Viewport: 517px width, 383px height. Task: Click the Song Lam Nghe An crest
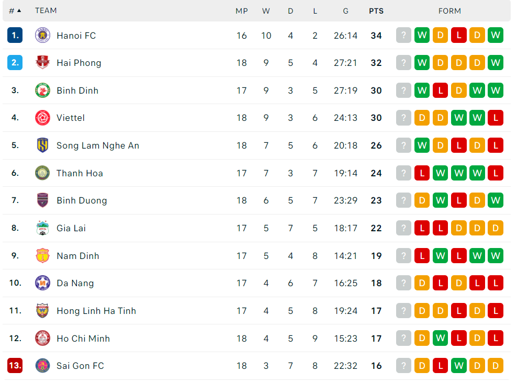pos(42,145)
